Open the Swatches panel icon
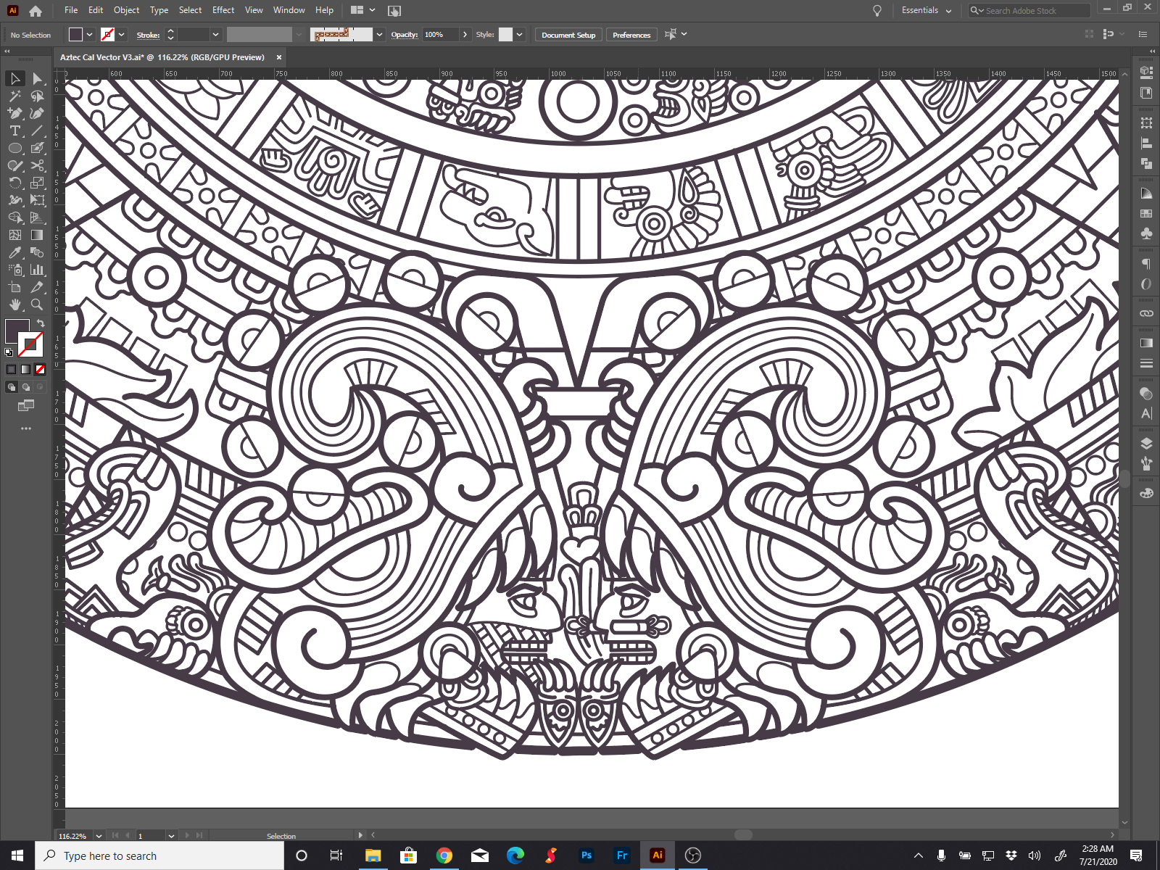This screenshot has width=1160, height=870. 1146,214
